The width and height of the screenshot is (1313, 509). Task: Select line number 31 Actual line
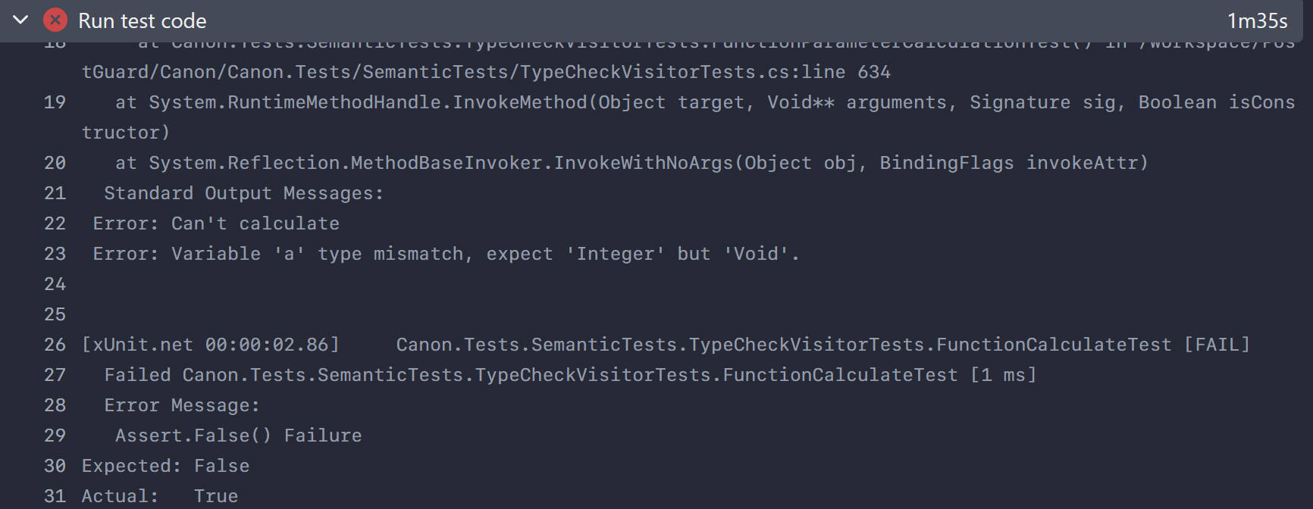tap(55, 496)
